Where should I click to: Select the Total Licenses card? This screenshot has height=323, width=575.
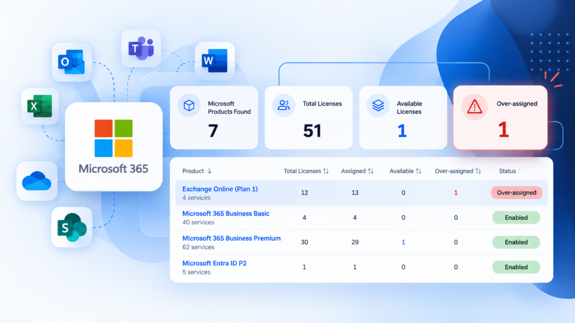coord(309,118)
